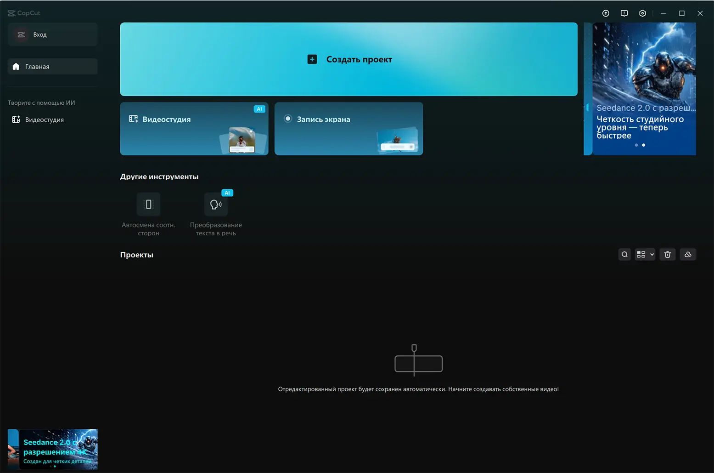
Task: Click the CapCut logo in title bar
Action: click(x=24, y=13)
